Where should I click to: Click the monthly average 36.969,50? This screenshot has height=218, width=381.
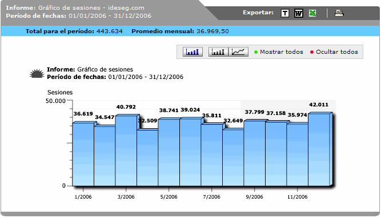[x=212, y=31]
